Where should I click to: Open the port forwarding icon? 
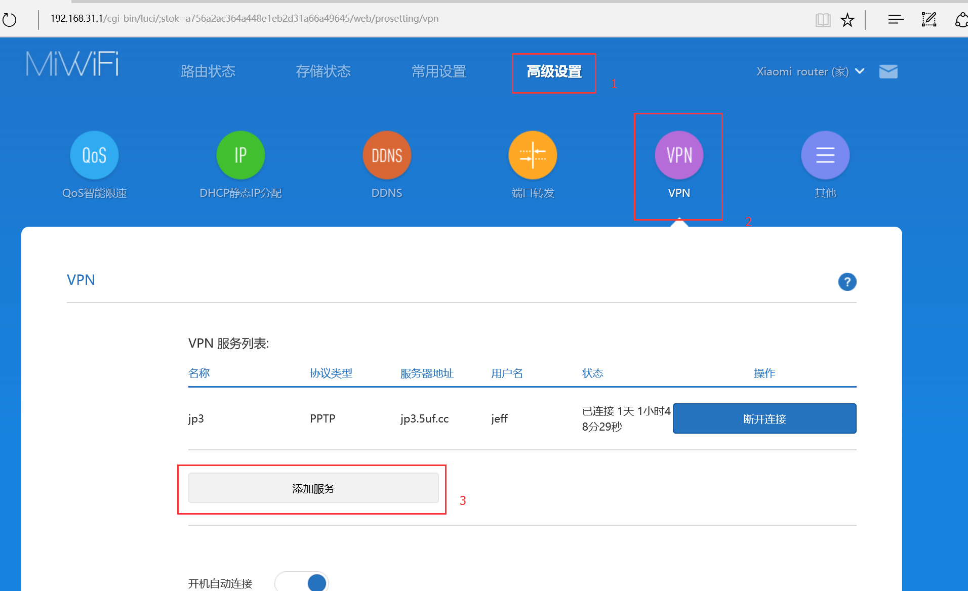[x=533, y=155]
